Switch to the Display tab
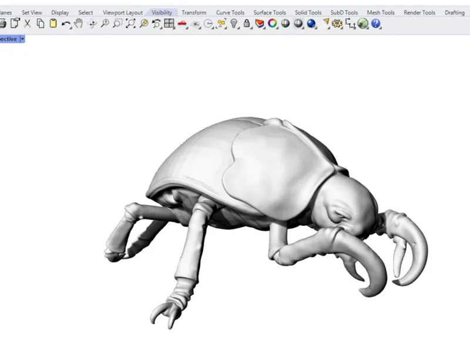The width and height of the screenshot is (470, 353). pyautogui.click(x=60, y=12)
